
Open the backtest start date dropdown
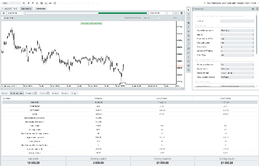[x=15, y=13]
